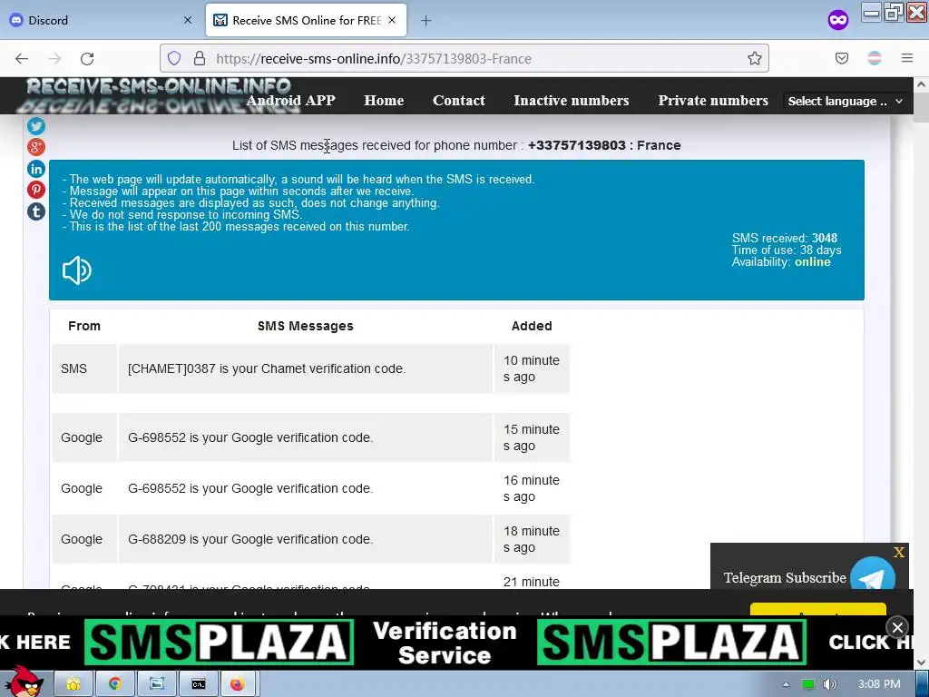
Task: Select the Receive SMS Online tab
Action: tap(306, 20)
